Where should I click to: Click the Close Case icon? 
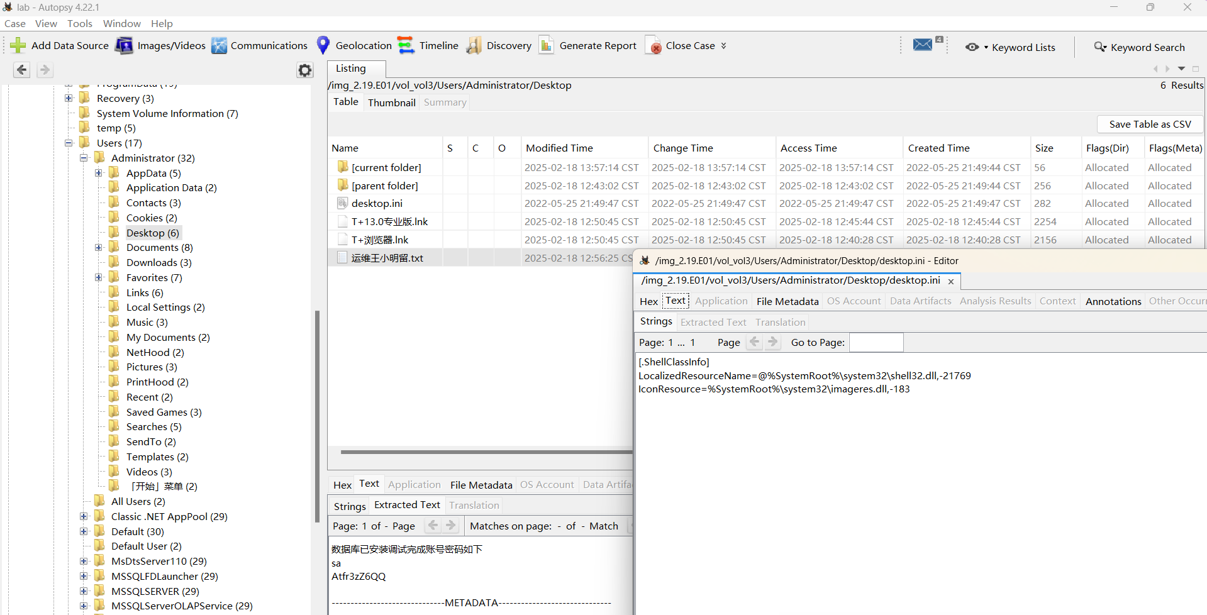[x=654, y=46]
